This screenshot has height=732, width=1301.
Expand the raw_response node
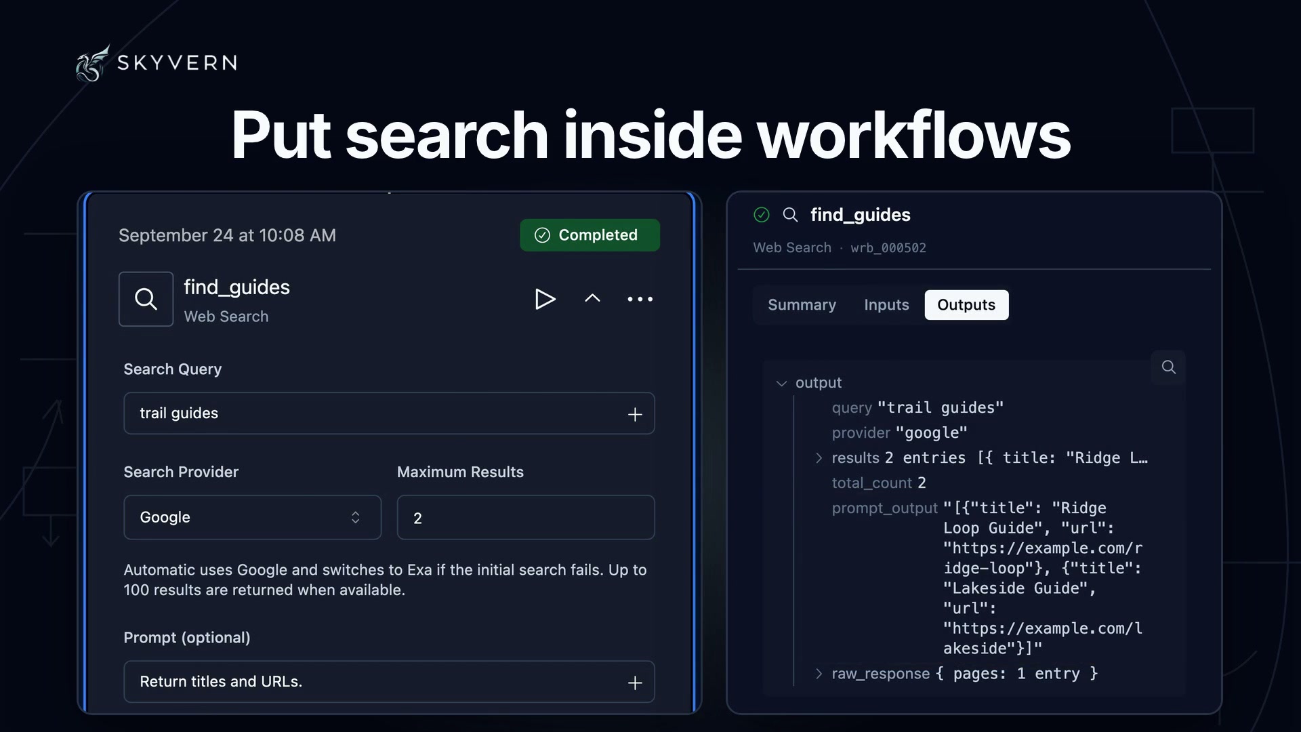point(819,674)
